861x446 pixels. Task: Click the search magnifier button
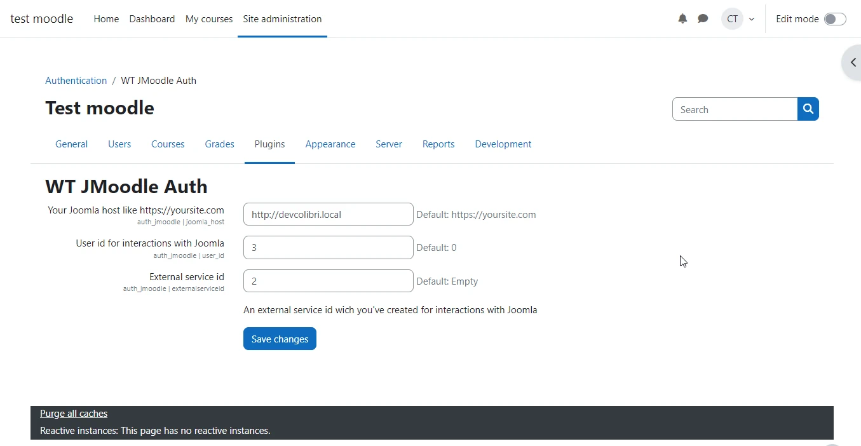pyautogui.click(x=808, y=109)
